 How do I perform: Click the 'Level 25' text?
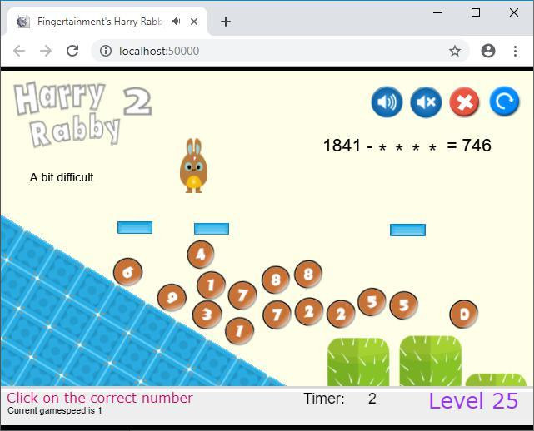click(x=473, y=401)
